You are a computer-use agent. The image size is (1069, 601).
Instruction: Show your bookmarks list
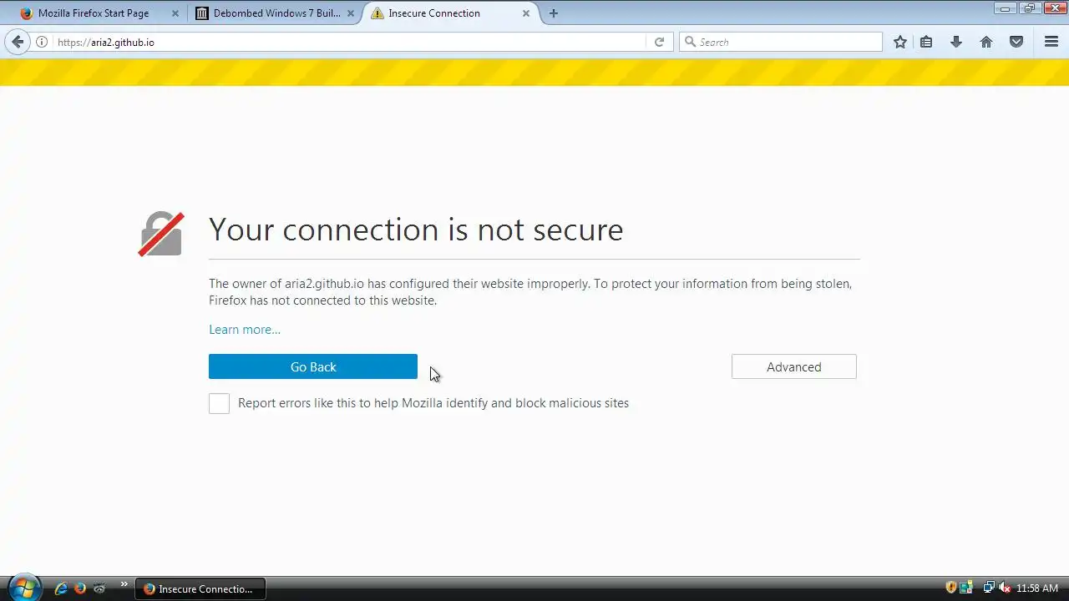coord(926,42)
